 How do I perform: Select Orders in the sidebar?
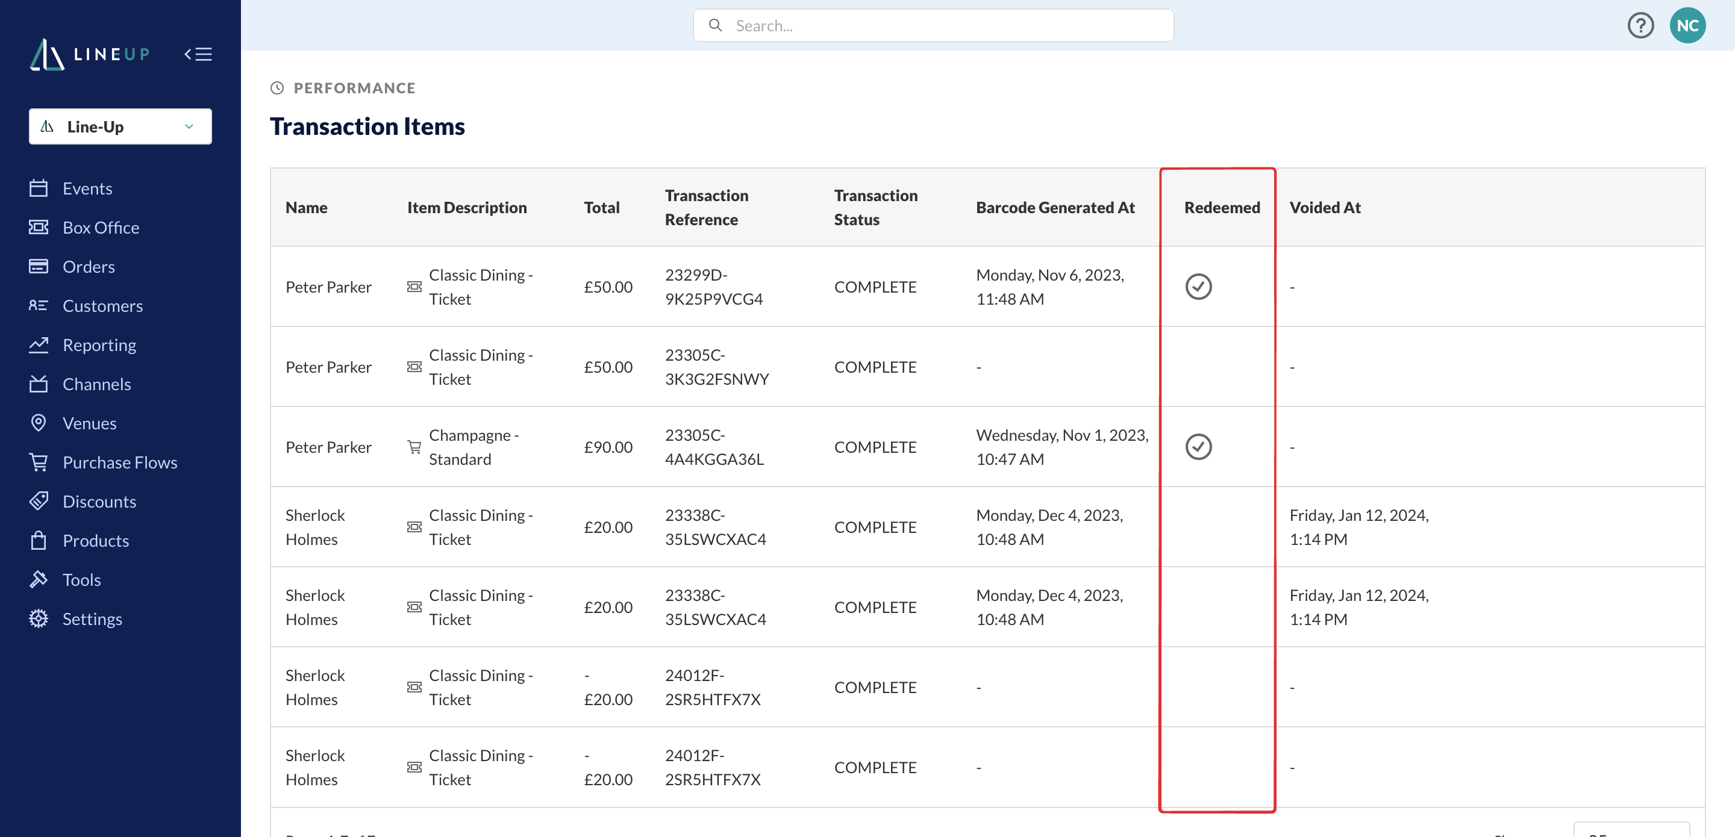tap(89, 266)
